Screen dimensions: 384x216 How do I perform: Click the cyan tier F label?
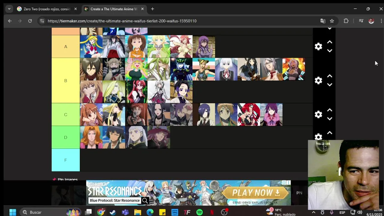(66, 160)
